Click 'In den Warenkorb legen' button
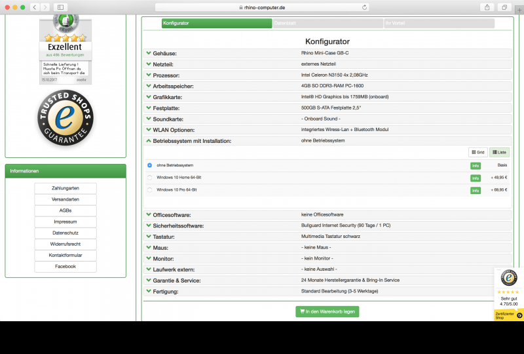This screenshot has height=354, width=524. [327, 311]
